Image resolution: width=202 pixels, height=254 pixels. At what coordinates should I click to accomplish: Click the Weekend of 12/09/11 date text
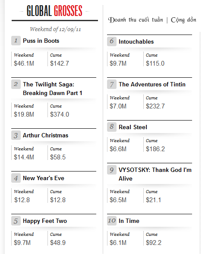pyautogui.click(x=55, y=29)
